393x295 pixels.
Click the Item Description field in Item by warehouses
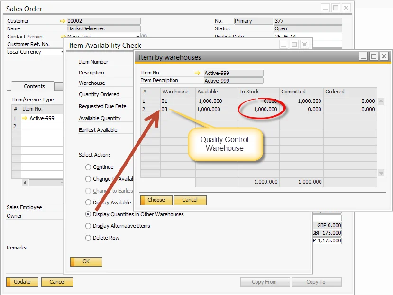tap(234, 81)
